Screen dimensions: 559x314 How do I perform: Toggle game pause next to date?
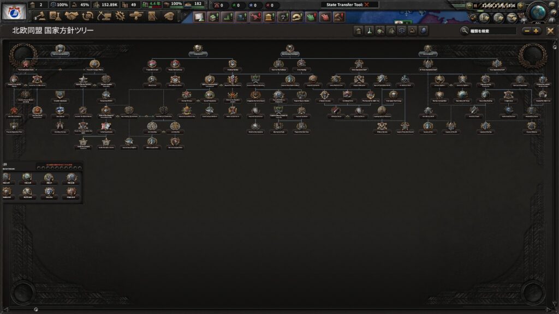[x=475, y=5]
